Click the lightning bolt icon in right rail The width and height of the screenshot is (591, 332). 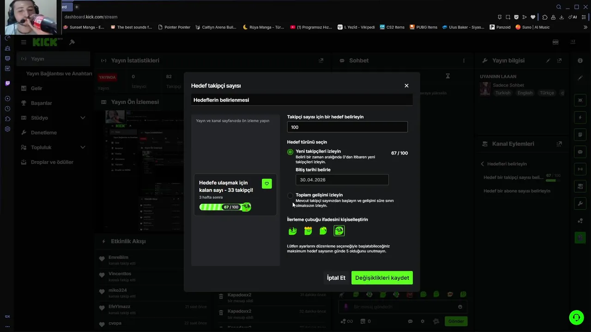pos(580,117)
